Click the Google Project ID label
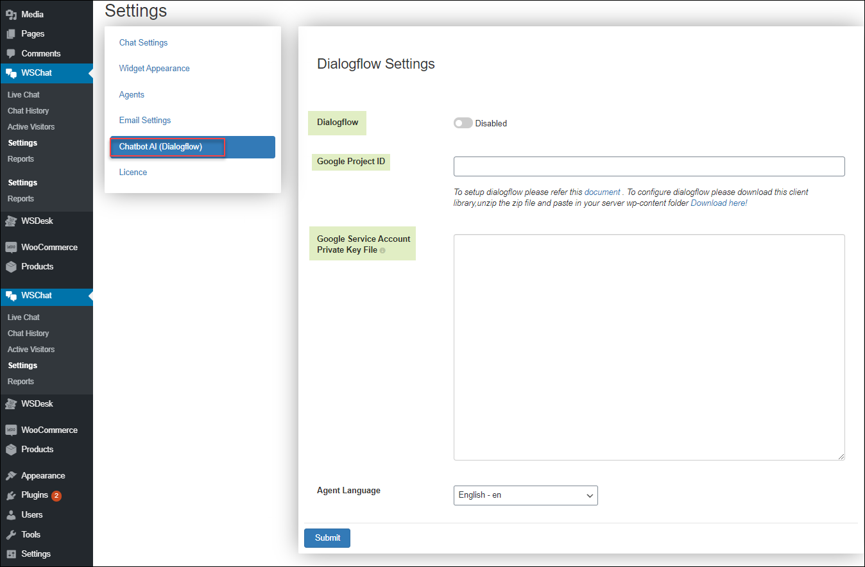 pyautogui.click(x=351, y=162)
